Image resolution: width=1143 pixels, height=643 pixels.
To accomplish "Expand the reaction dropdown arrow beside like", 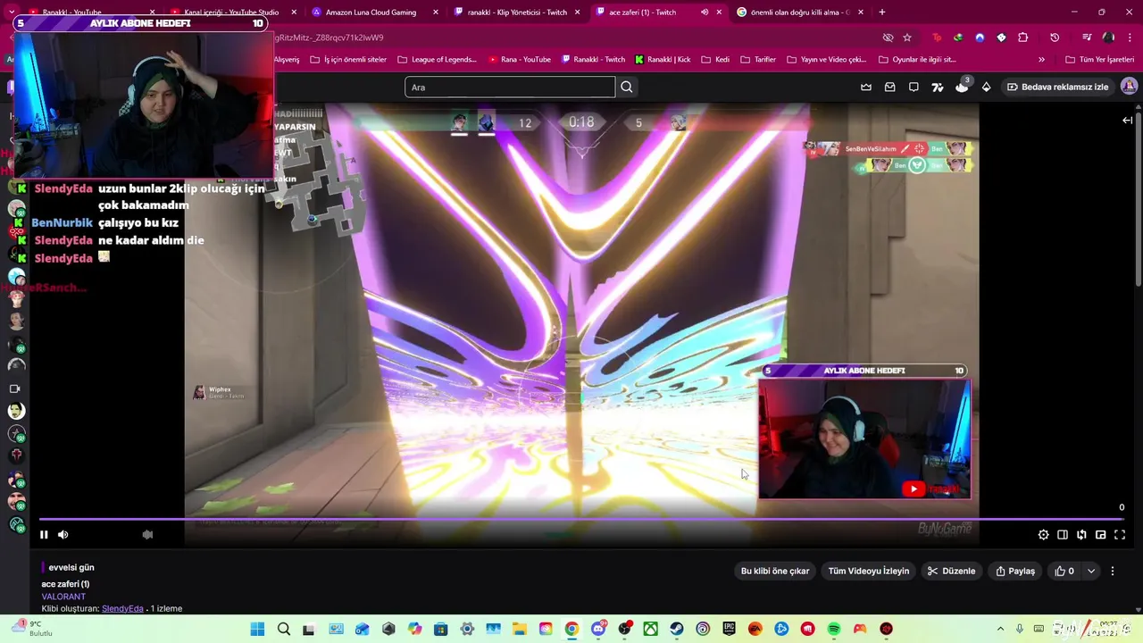I will (1091, 571).
